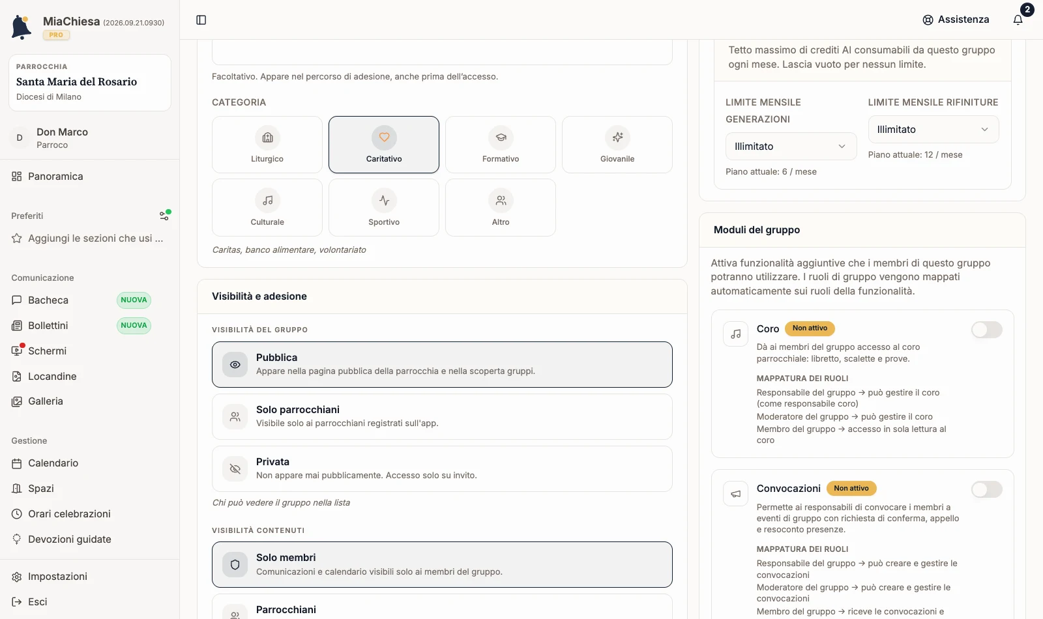Enable the Coro module switch
The image size is (1043, 619).
[987, 330]
